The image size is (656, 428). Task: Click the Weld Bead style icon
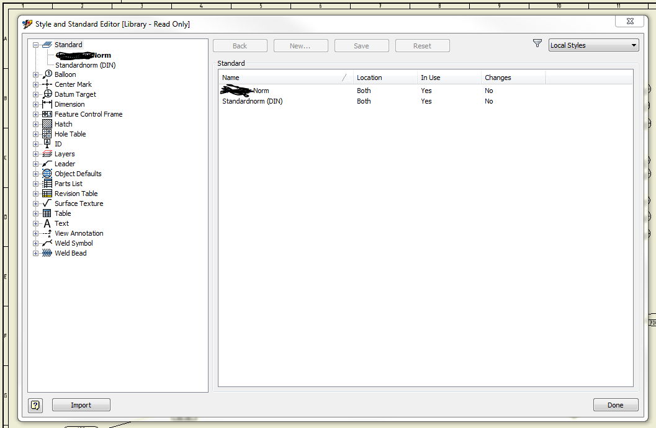(47, 253)
